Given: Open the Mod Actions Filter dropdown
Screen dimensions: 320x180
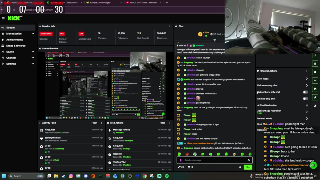Looking at the screenshot, I should (162, 123).
